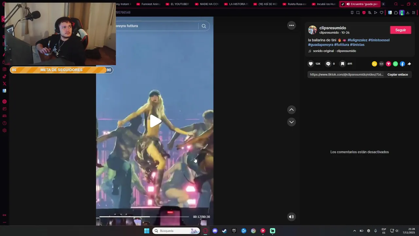Image resolution: width=419 pixels, height=236 pixels.
Task: Click the search magnifier in the TikTok search box
Action: click(x=204, y=26)
